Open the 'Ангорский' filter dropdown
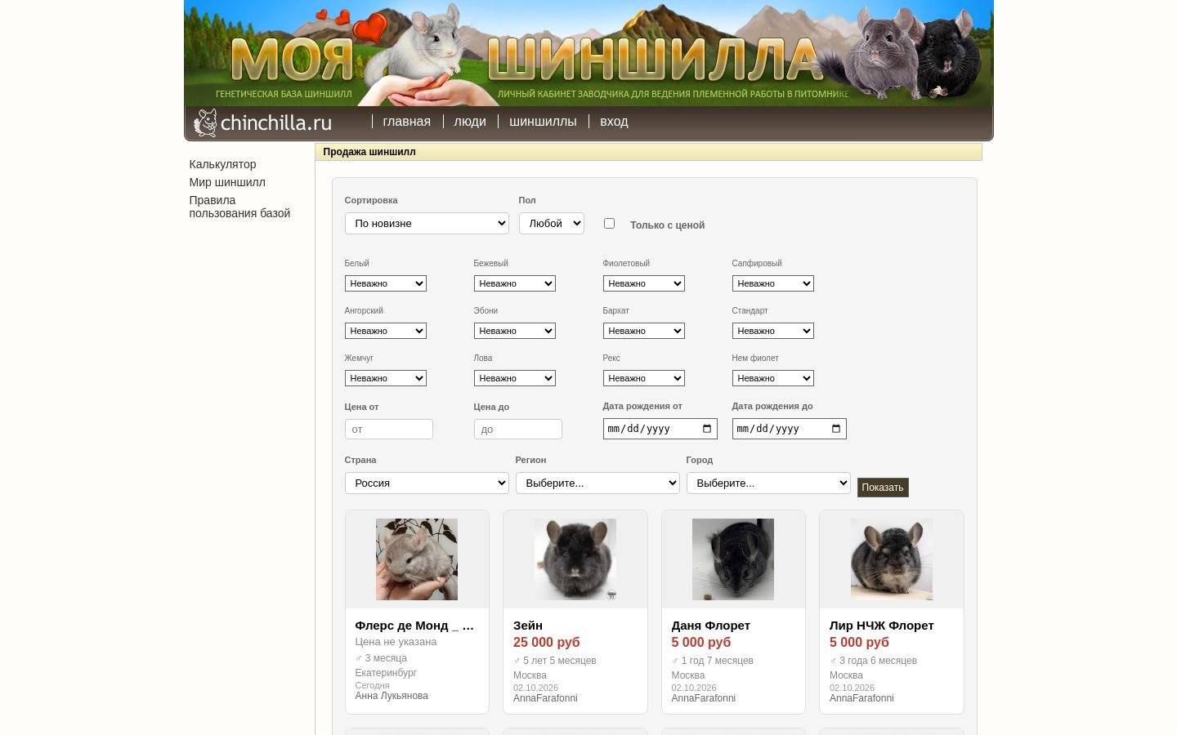Image resolution: width=1177 pixels, height=735 pixels. point(386,331)
